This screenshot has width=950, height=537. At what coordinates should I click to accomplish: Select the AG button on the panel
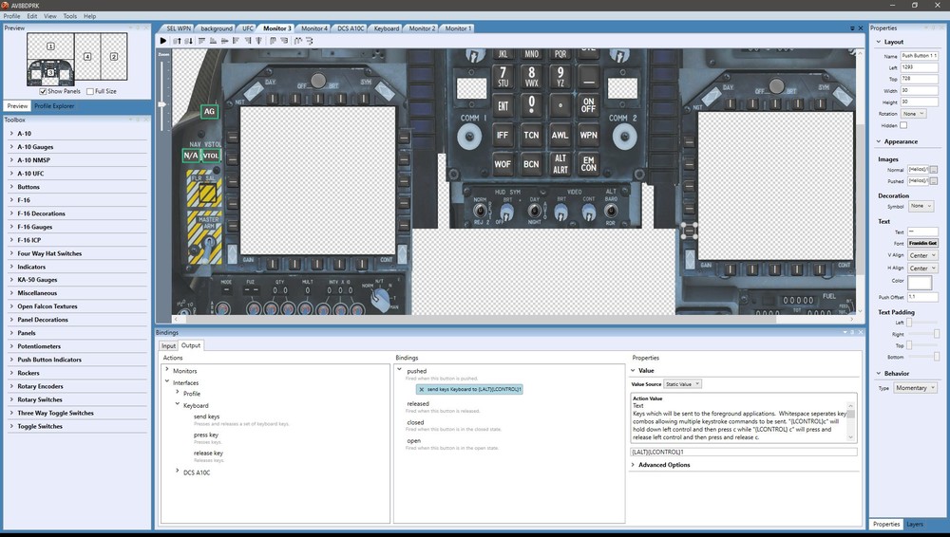click(209, 111)
